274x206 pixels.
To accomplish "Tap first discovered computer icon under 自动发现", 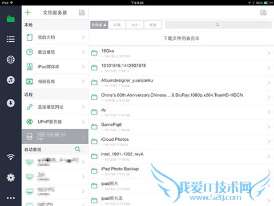I will tap(30, 162).
